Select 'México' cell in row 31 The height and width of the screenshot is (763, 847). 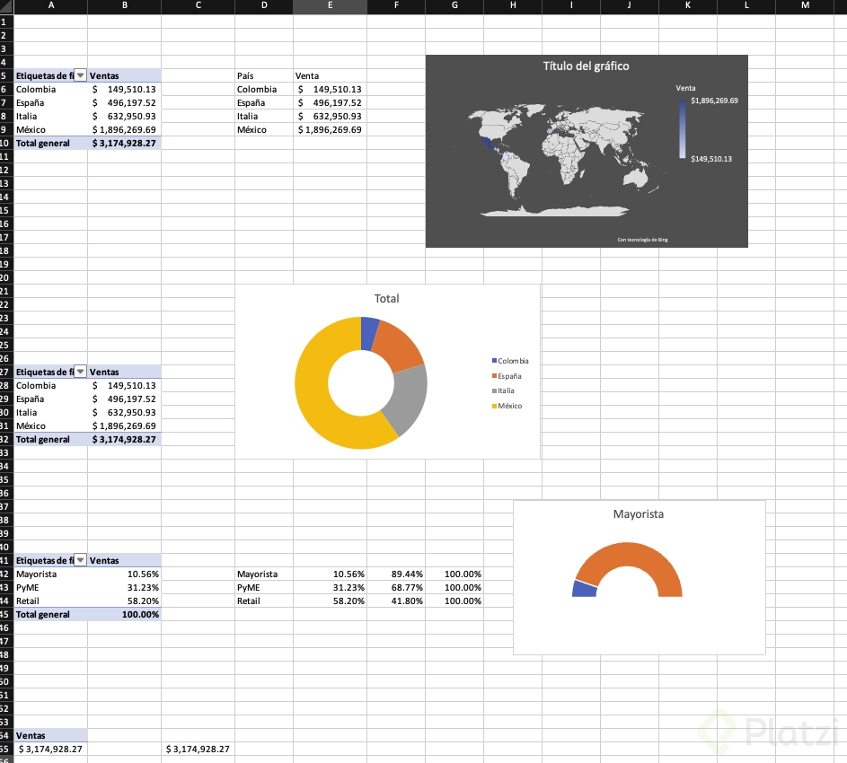[x=51, y=425]
